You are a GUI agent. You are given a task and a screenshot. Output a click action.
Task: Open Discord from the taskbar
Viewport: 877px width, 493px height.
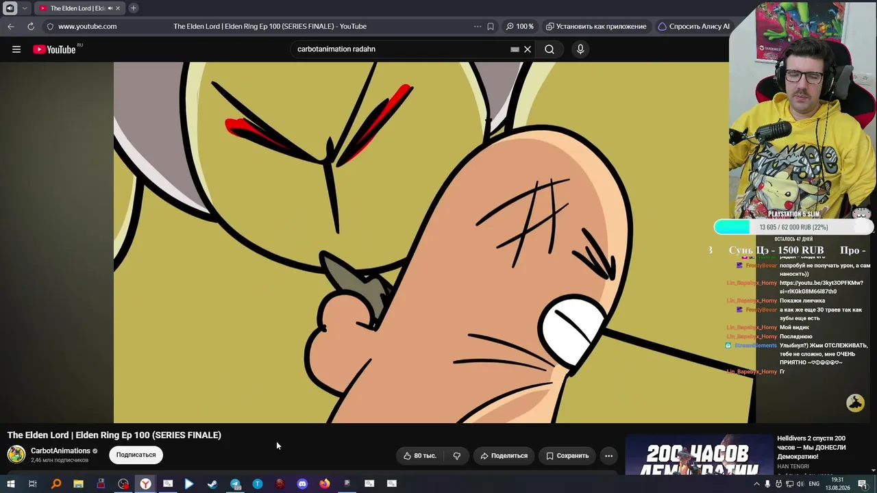click(302, 483)
